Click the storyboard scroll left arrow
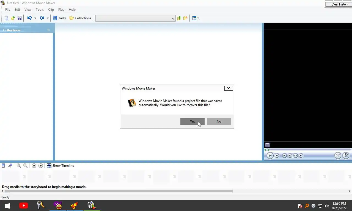Image resolution: width=352 pixels, height=211 pixels. 2,191
